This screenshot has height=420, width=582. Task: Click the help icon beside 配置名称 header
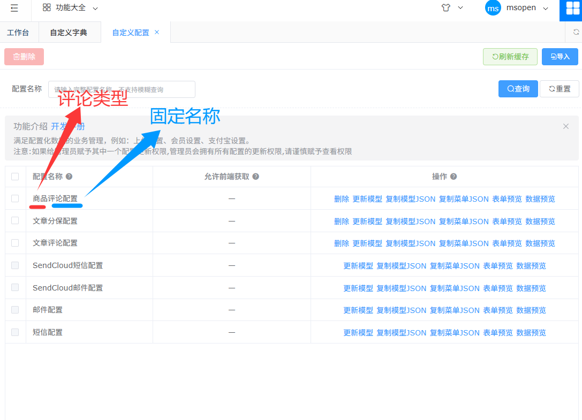[x=69, y=177]
